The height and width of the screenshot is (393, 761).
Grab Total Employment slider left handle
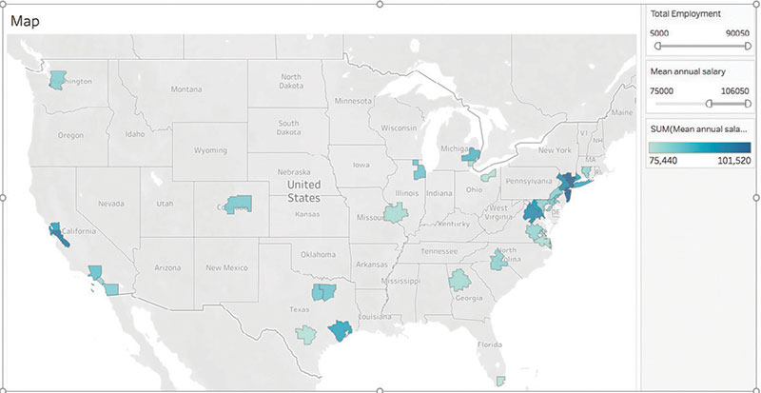point(656,45)
